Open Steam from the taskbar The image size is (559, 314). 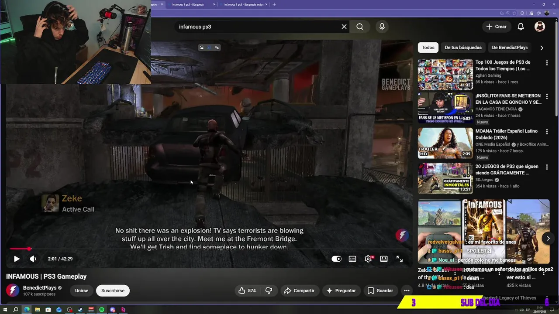tap(80, 310)
